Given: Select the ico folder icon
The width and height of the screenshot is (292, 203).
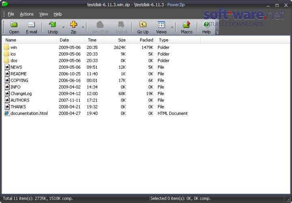Looking at the screenshot, I should click(6, 54).
